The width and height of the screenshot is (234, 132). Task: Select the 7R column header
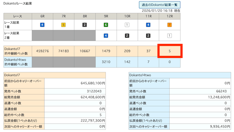click(x=64, y=16)
